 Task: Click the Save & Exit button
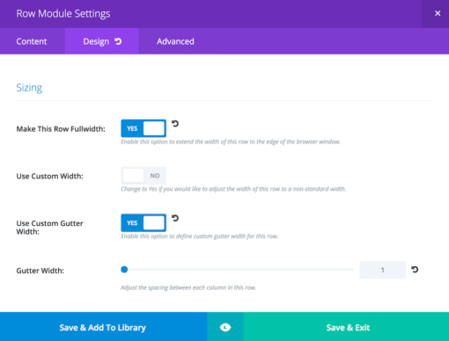(346, 327)
